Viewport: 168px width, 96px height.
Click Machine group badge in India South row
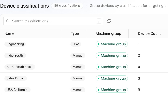pyautogui.click(x=112, y=56)
